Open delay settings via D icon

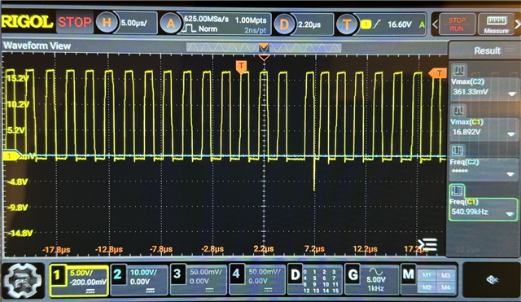point(284,24)
